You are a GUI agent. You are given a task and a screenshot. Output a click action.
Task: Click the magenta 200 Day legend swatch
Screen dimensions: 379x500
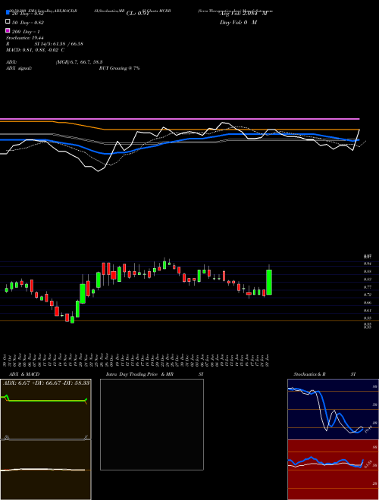coord(8,30)
